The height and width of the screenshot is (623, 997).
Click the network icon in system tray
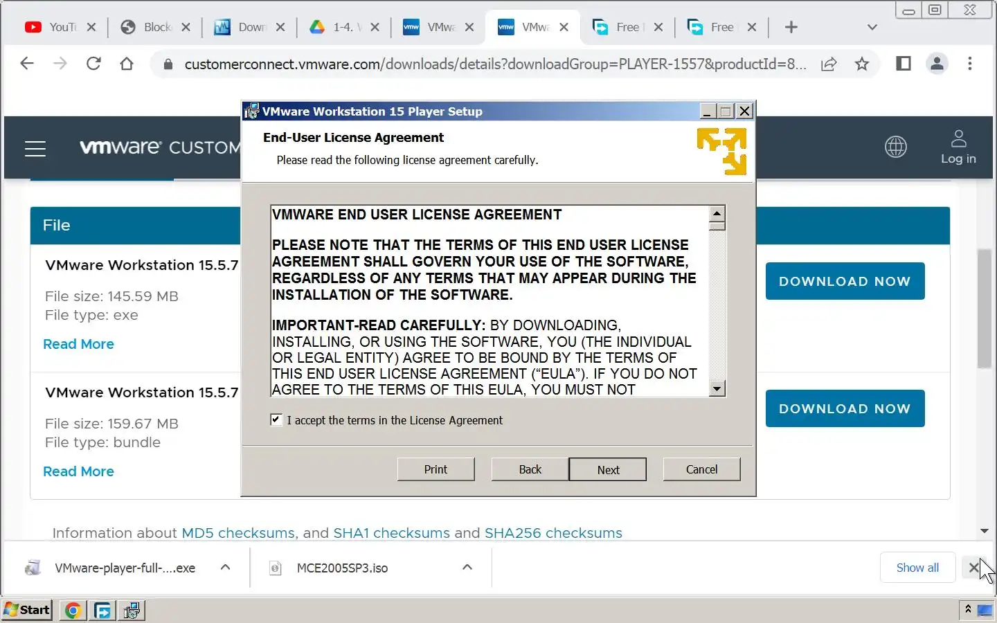pyautogui.click(x=985, y=610)
